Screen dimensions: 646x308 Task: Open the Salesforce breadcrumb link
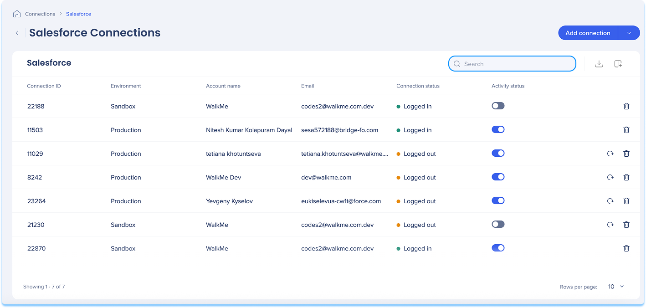point(78,14)
